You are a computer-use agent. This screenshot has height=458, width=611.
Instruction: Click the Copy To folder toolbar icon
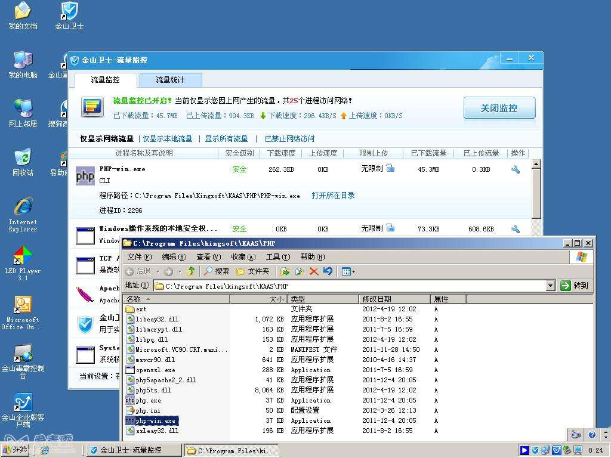(300, 271)
